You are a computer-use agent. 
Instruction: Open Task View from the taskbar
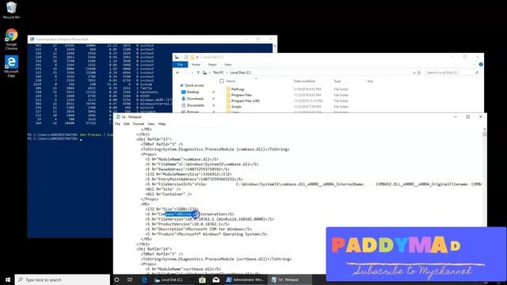tap(130, 279)
